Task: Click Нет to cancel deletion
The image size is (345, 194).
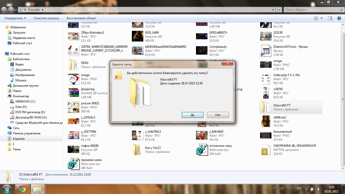Action: click(x=218, y=115)
